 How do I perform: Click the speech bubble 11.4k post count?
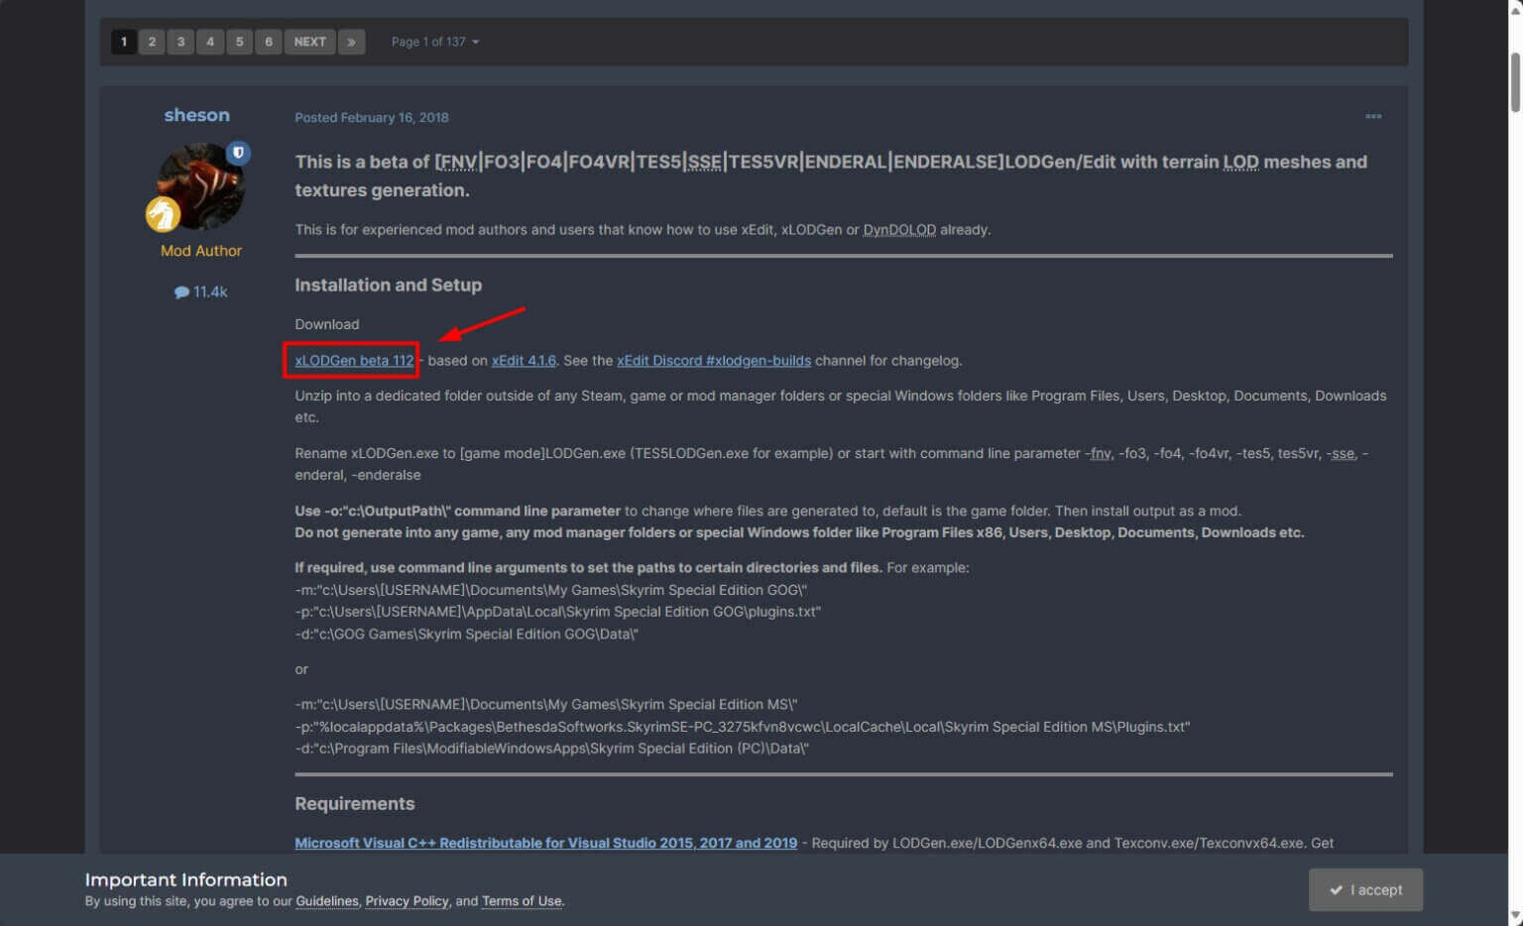pyautogui.click(x=201, y=291)
